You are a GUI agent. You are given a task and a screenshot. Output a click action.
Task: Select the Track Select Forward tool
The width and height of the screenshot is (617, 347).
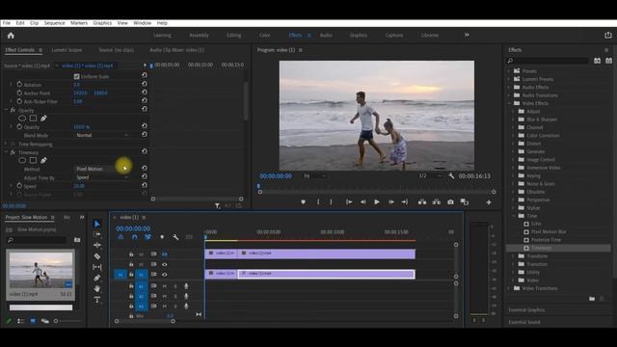97,234
